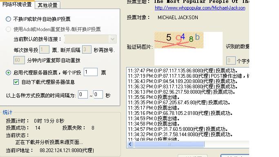The width and height of the screenshot is (279, 157).
Task: Click the 投票计时 0时 19分 8秒 value
Action: pos(49,121)
